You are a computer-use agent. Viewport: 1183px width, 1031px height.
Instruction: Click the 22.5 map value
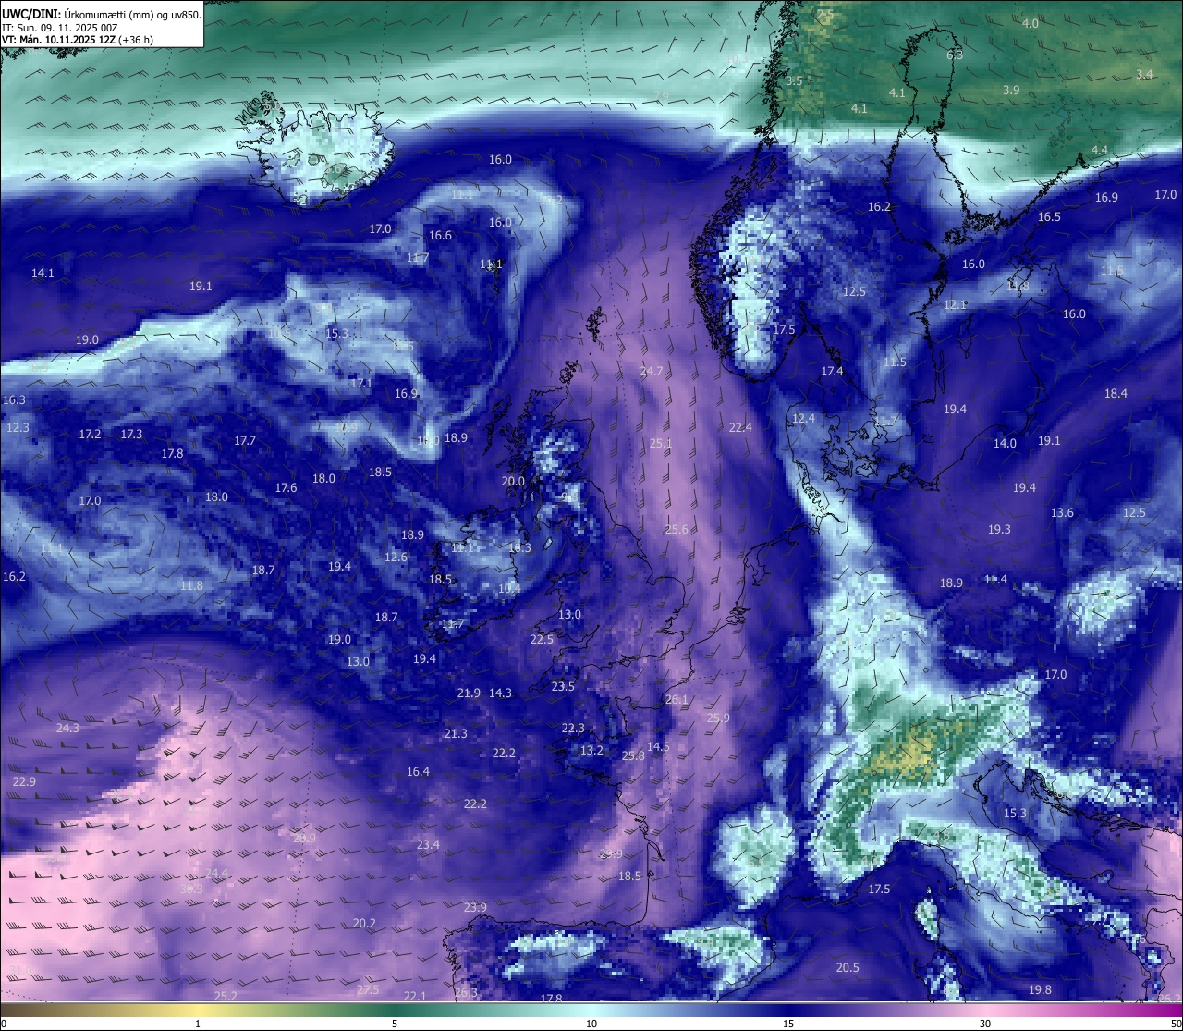(542, 639)
